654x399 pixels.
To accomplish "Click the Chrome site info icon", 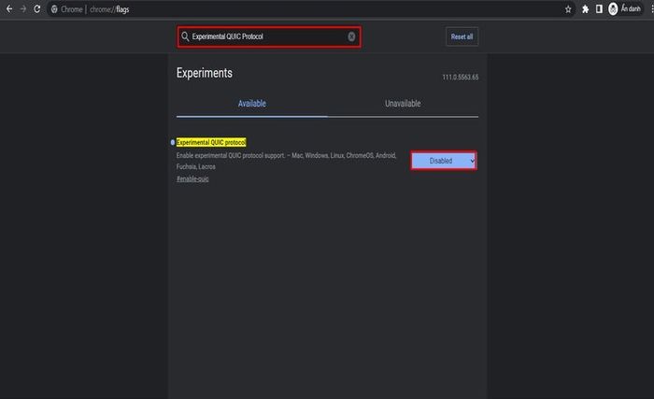I will 54,9.
